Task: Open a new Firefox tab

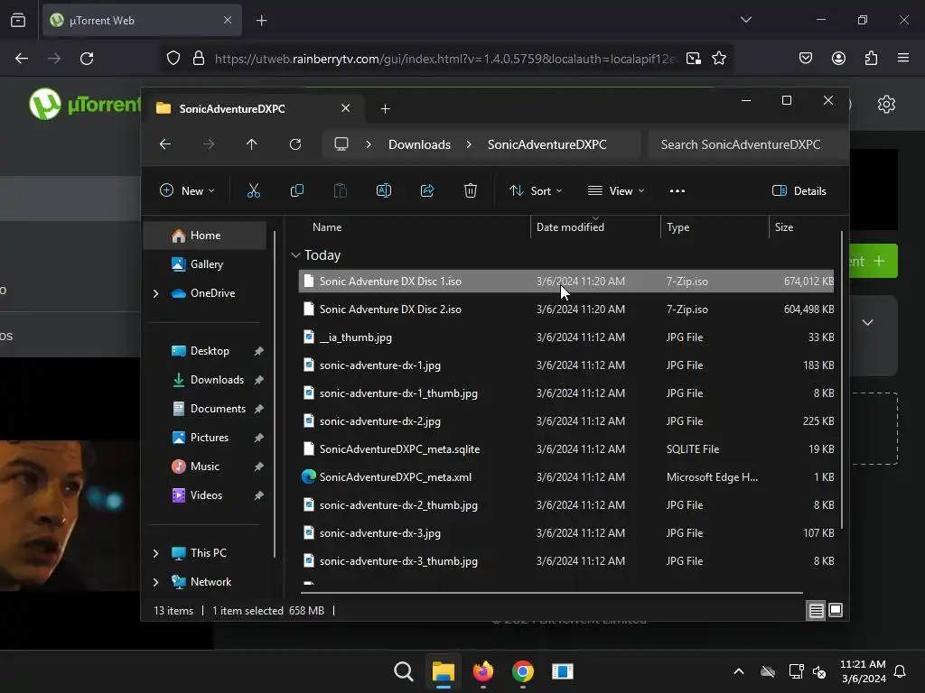Action: [261, 21]
